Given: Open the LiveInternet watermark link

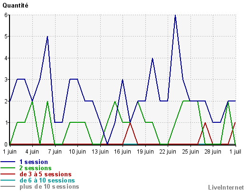Looking at the screenshot, I should click(x=226, y=187).
